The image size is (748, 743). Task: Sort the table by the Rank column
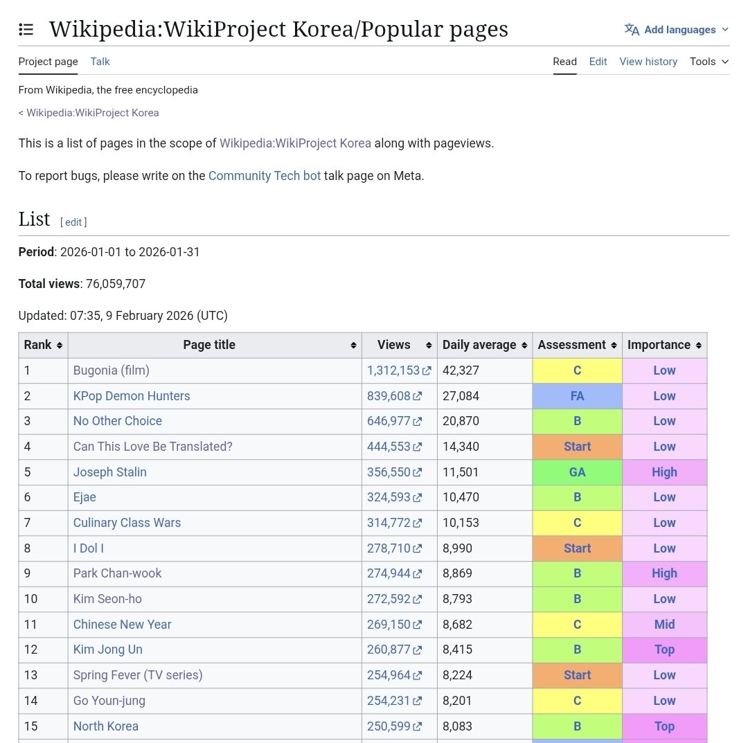(x=60, y=345)
